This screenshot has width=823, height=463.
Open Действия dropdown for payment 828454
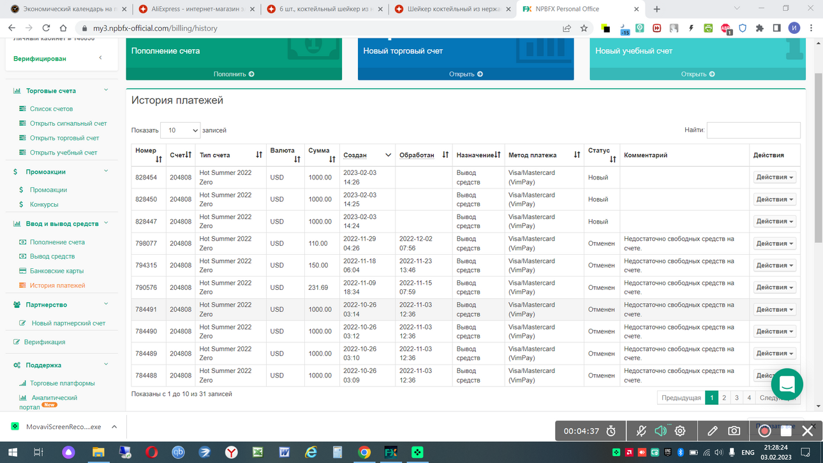point(775,177)
